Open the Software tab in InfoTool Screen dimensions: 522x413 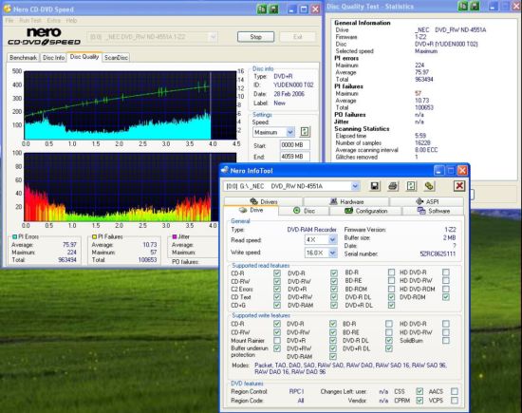point(434,211)
